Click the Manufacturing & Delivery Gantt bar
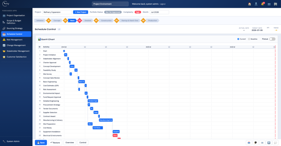Viewport: 281px width, 146px height. [x=106, y=120]
